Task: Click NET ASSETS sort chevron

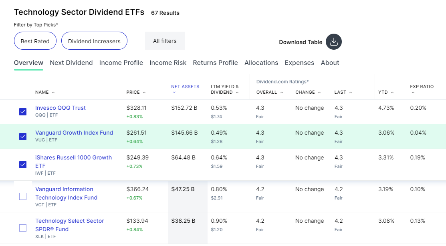Action: (x=174, y=93)
